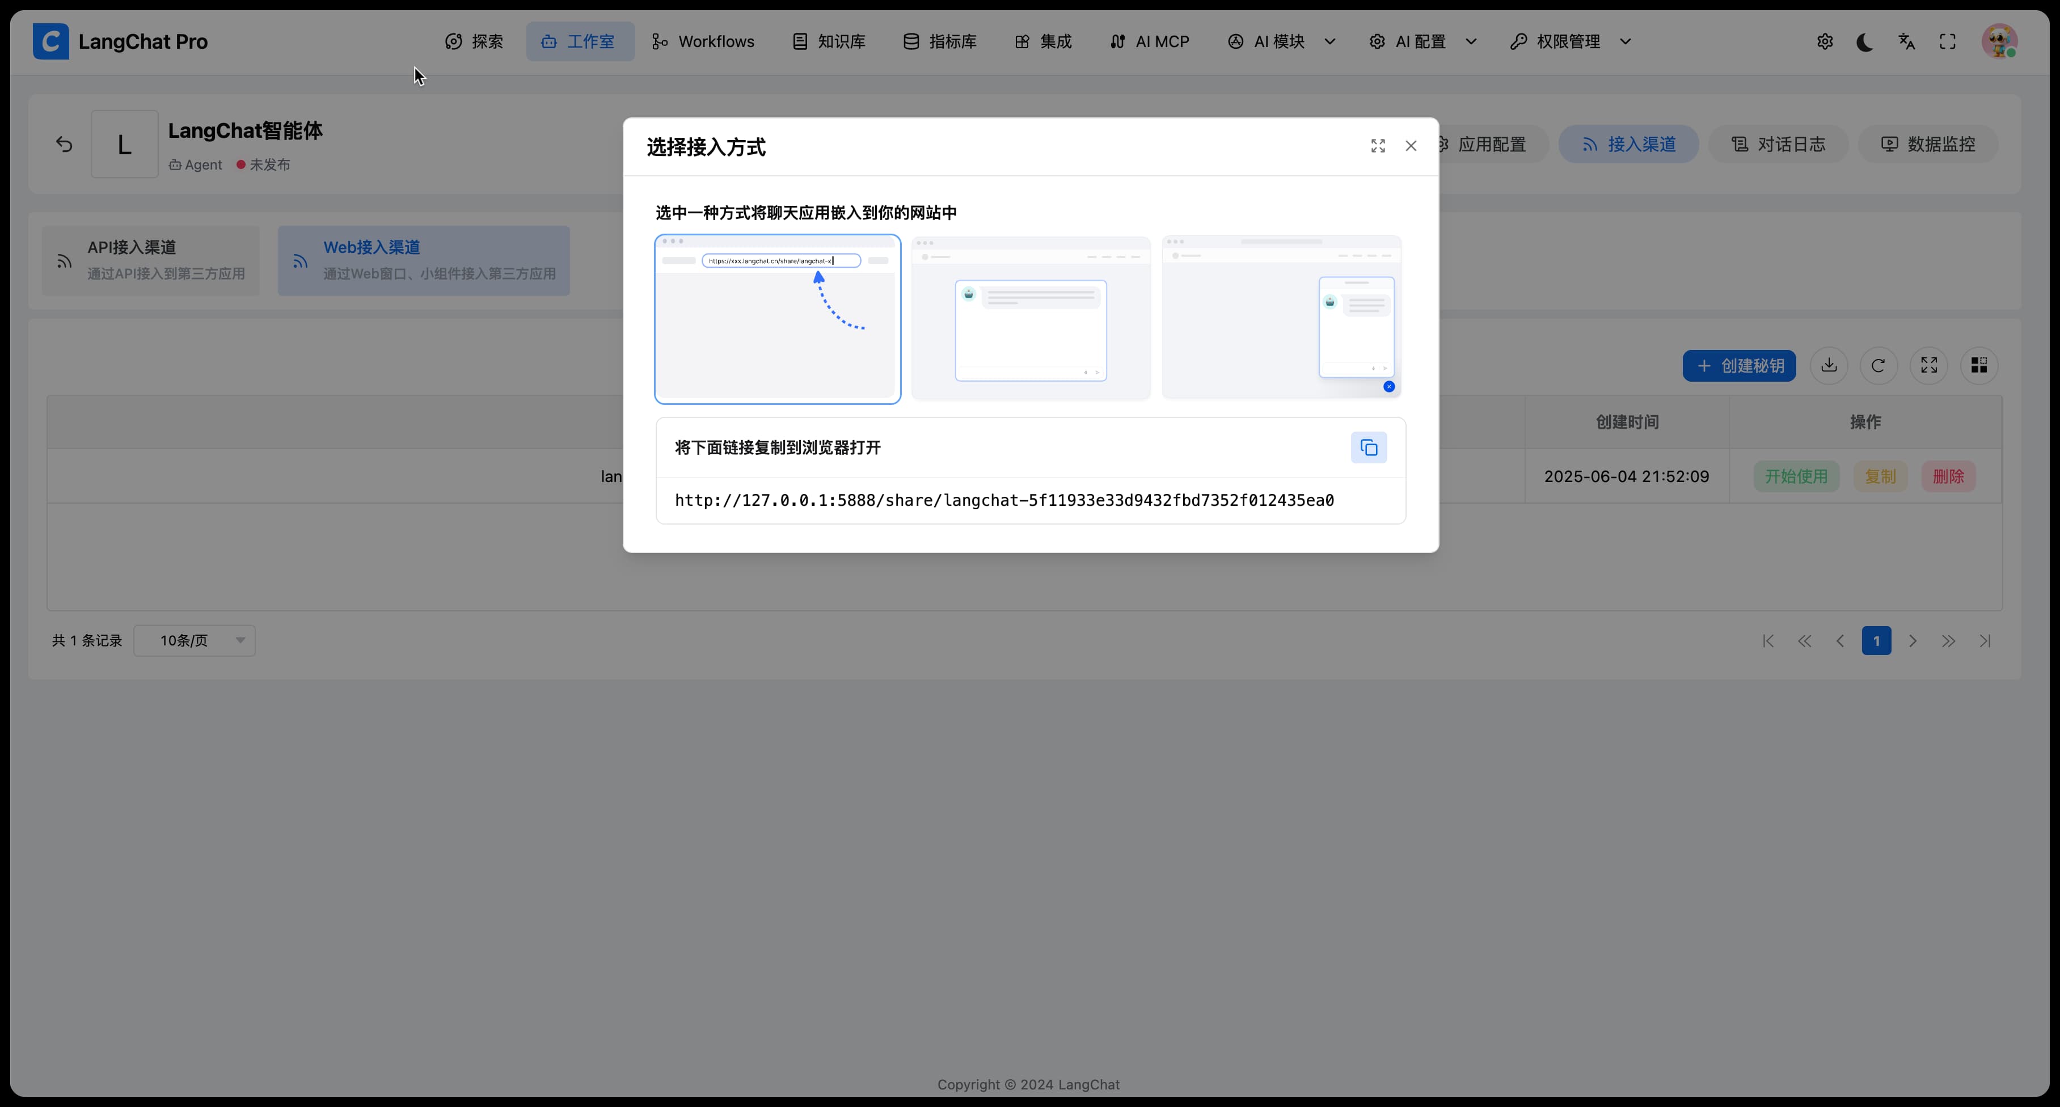Go to the 知识库 knowledge base

[x=829, y=41]
